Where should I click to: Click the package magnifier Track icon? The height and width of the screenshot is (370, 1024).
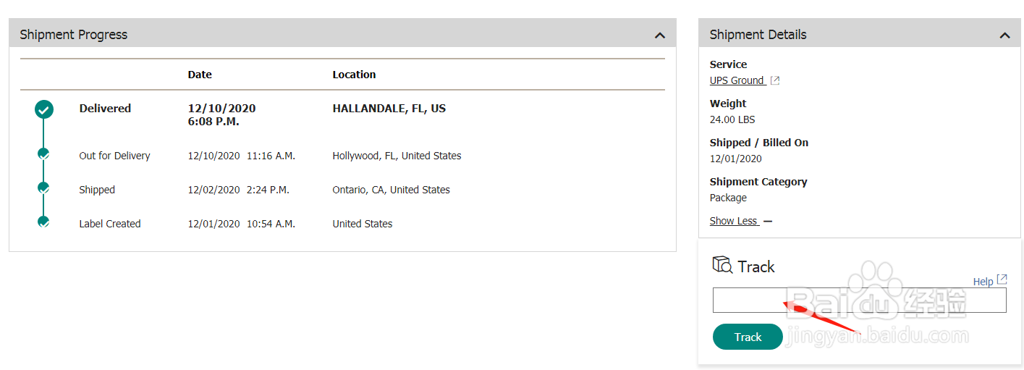click(x=722, y=265)
